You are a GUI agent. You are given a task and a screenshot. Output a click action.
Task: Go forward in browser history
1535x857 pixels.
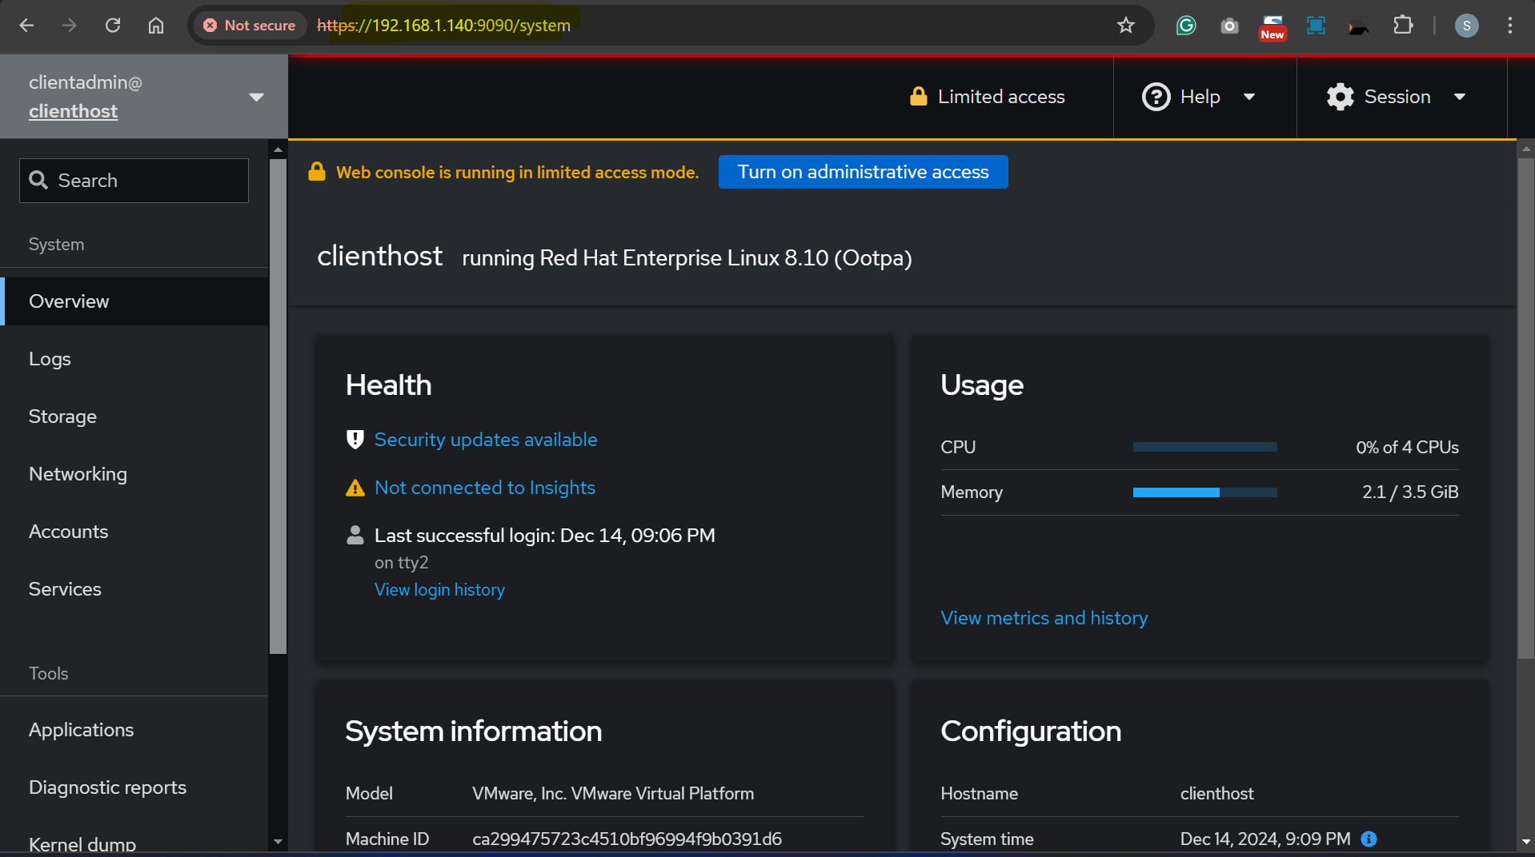coord(70,26)
